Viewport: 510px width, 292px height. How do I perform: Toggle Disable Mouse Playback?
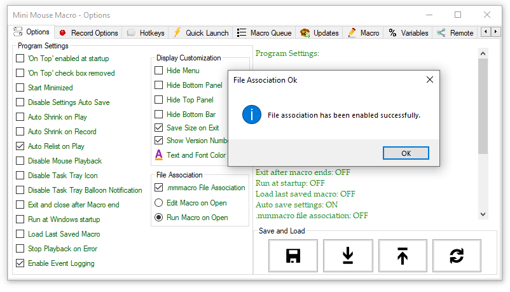20,161
